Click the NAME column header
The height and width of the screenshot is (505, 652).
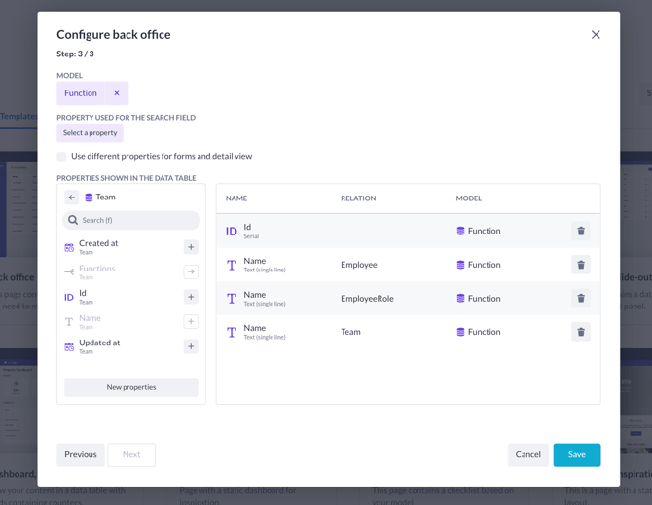coord(236,198)
